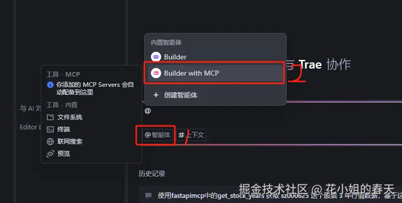Choose 创建智能体 to create an agent
This screenshot has width=402, height=203.
(x=215, y=95)
